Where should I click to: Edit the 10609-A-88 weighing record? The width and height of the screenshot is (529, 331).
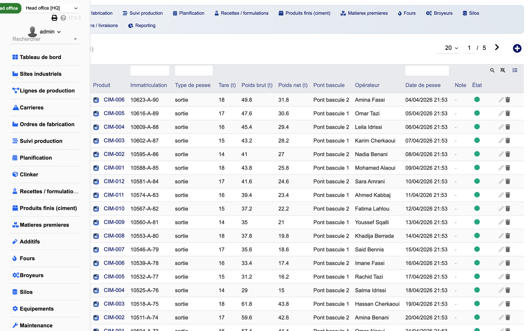click(501, 127)
